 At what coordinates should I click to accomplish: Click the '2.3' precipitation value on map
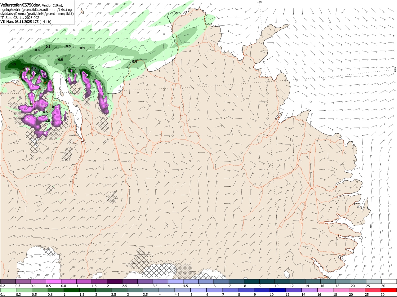coord(86,75)
